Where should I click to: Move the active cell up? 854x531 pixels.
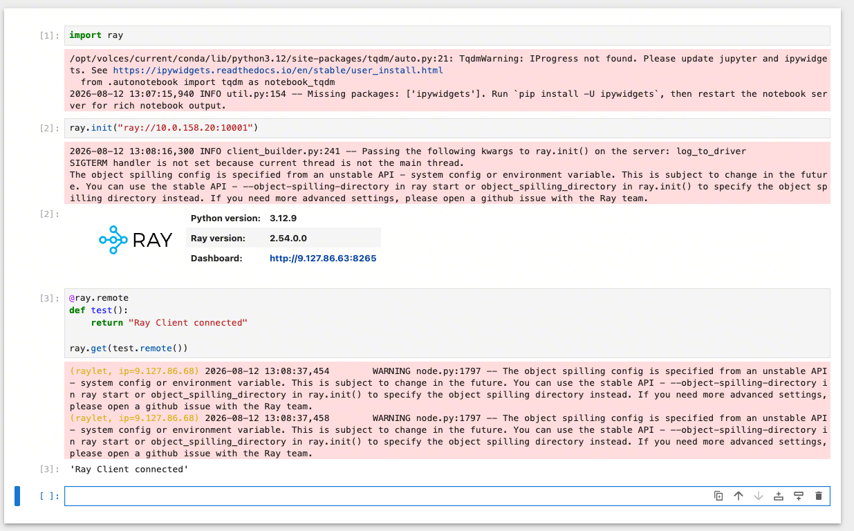pos(739,496)
